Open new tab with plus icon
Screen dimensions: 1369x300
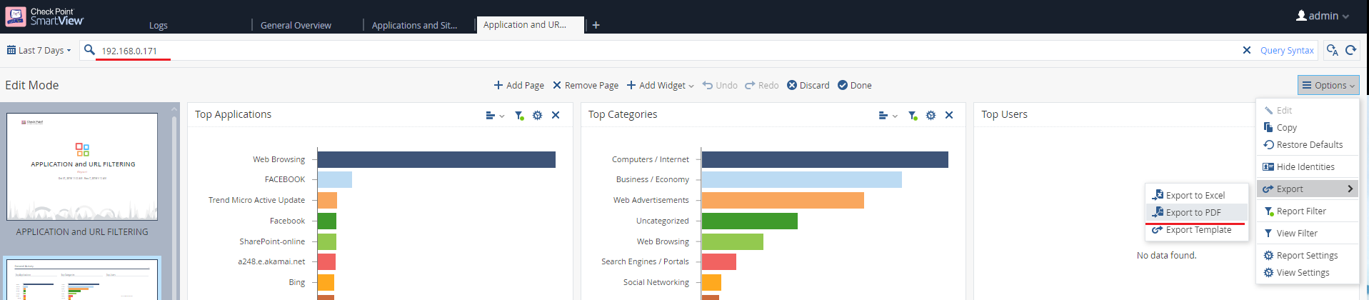pos(596,25)
